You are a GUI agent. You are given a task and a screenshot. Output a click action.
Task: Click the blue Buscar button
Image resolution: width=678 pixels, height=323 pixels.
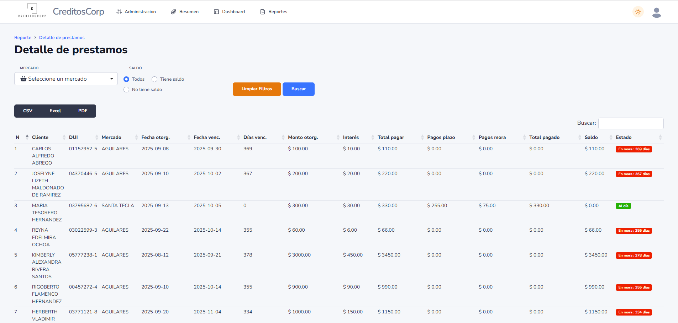(299, 89)
